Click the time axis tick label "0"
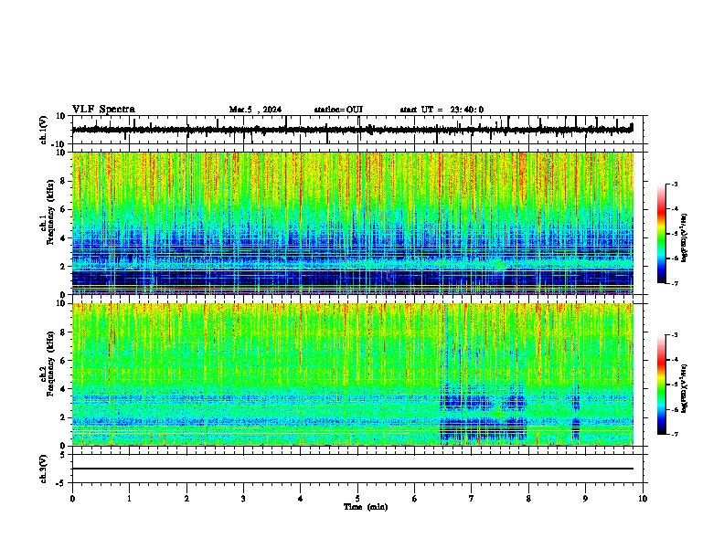 72,499
